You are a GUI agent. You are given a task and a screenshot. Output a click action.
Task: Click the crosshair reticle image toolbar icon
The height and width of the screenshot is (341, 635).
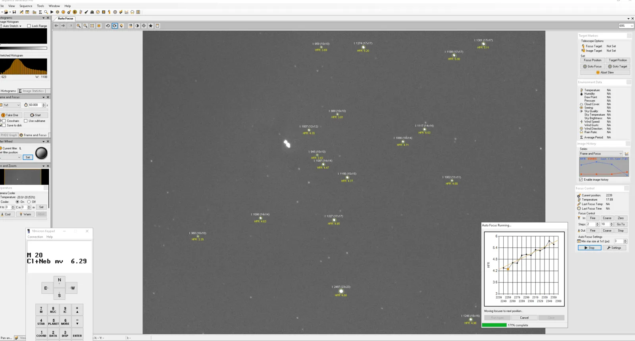tap(144, 26)
